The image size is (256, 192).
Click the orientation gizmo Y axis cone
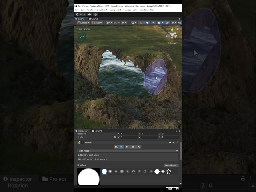tap(172, 31)
